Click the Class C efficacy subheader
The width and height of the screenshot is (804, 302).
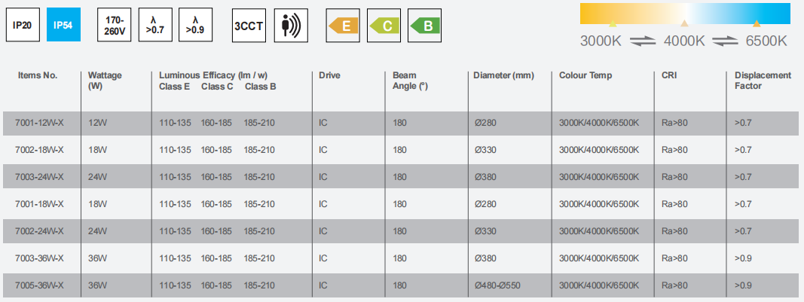(217, 87)
